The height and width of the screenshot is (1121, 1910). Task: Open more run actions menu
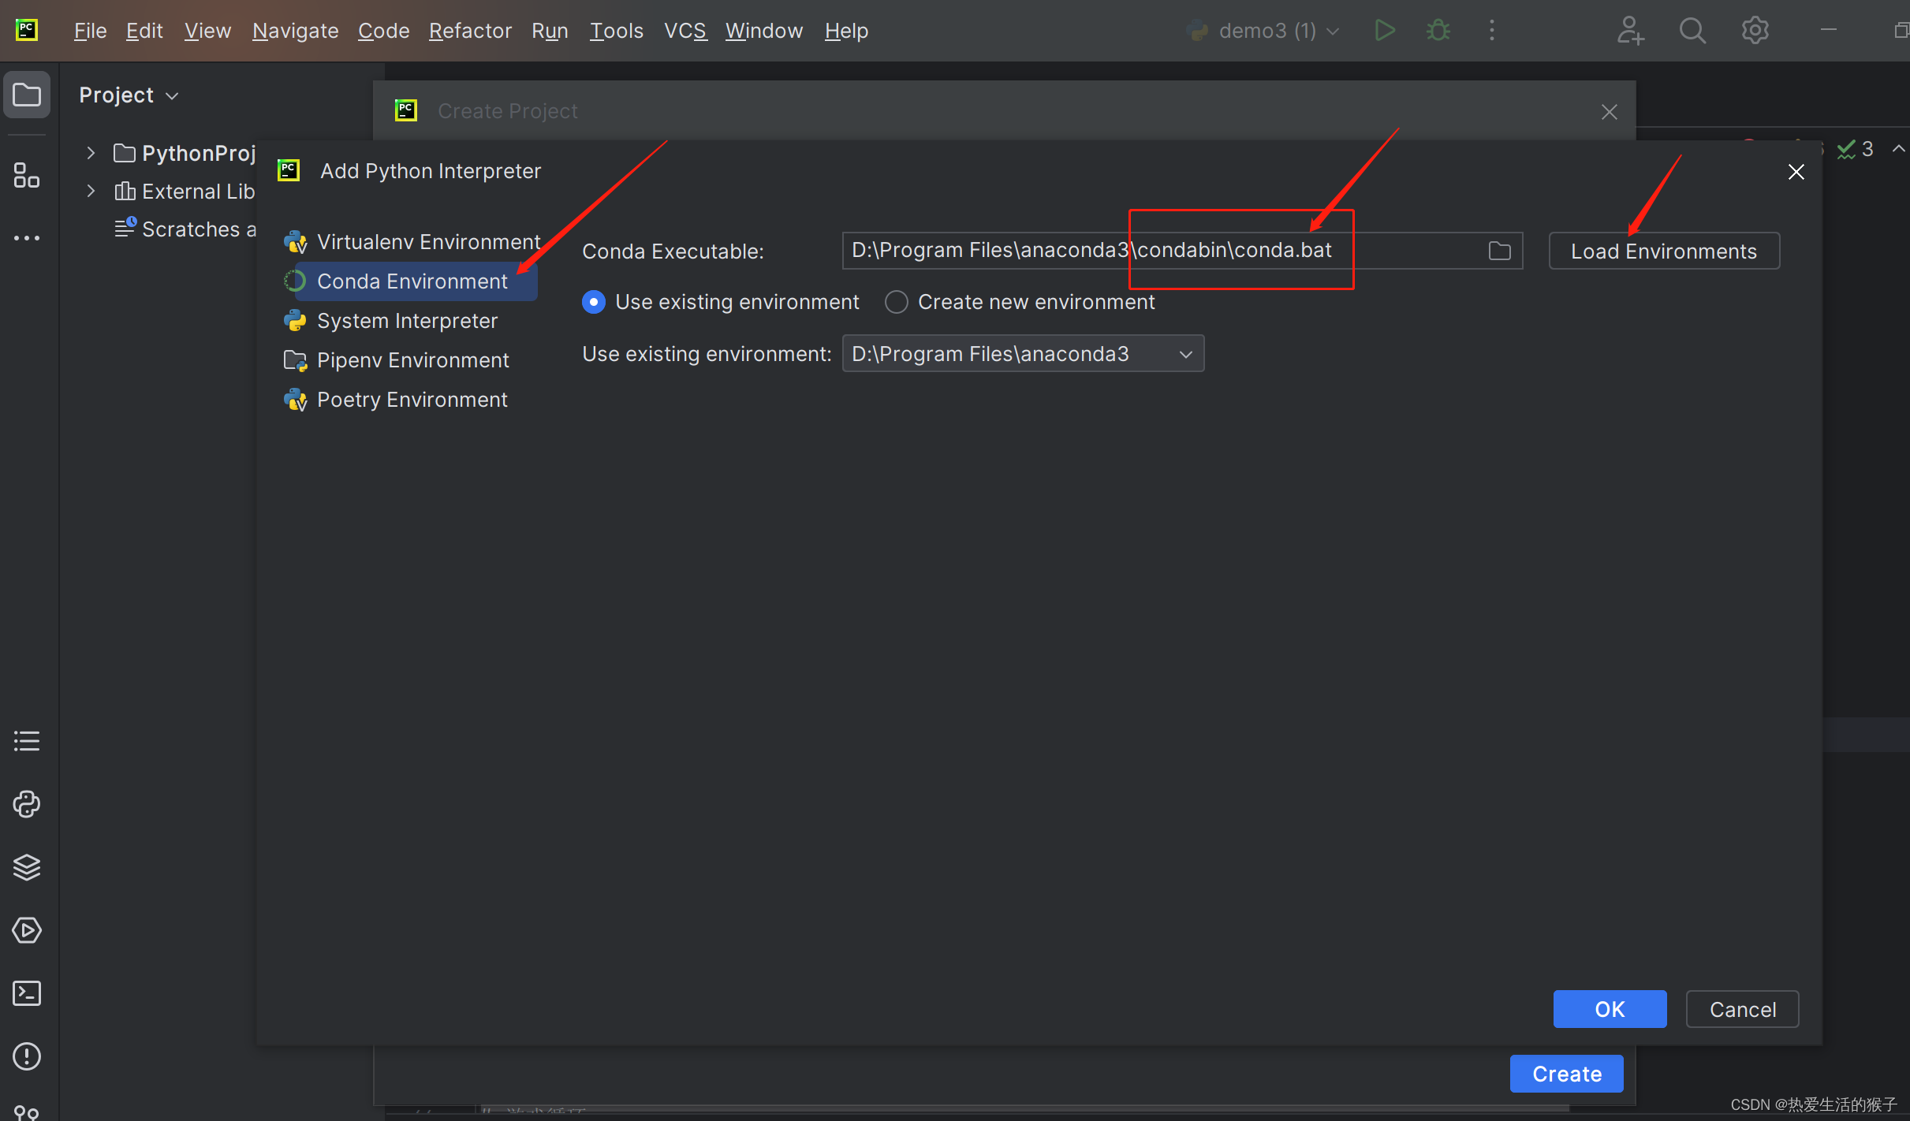pyautogui.click(x=1491, y=31)
